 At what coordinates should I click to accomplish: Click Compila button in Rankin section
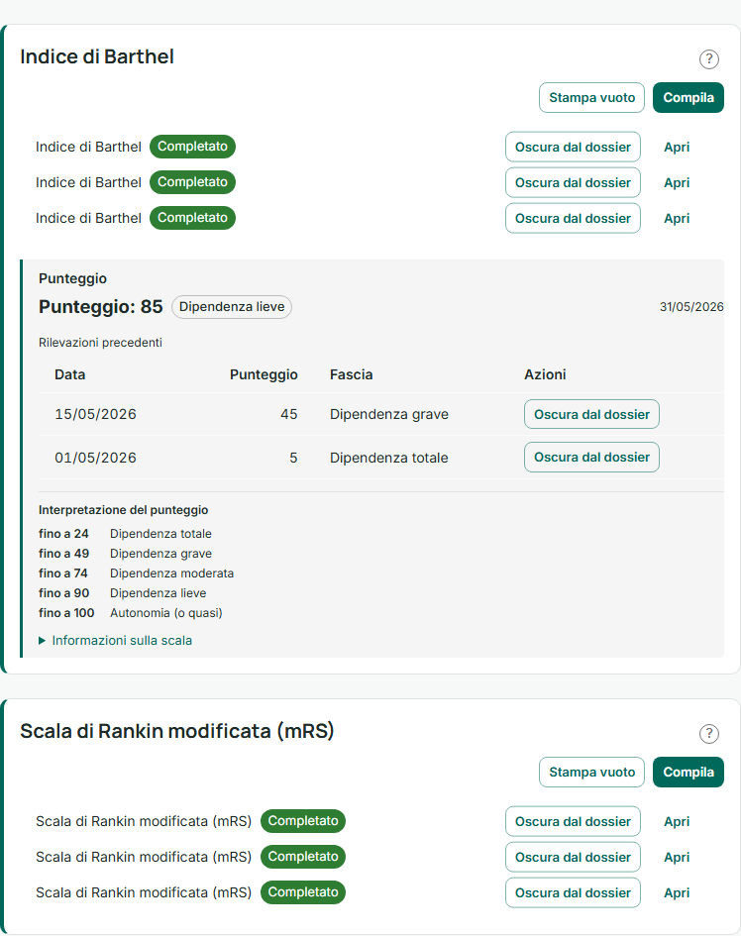688,772
